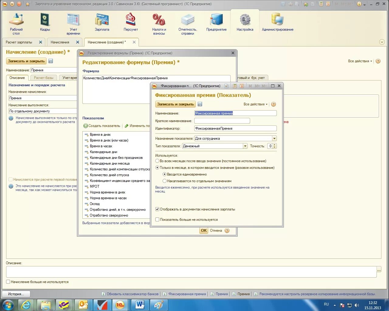Select the Учет времени form tab
The image size is (389, 311).
[x=70, y=78]
